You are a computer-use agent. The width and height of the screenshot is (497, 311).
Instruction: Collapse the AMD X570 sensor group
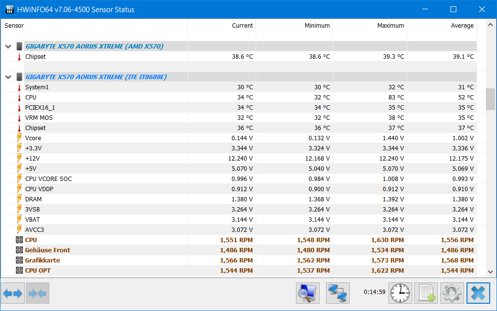click(8, 47)
